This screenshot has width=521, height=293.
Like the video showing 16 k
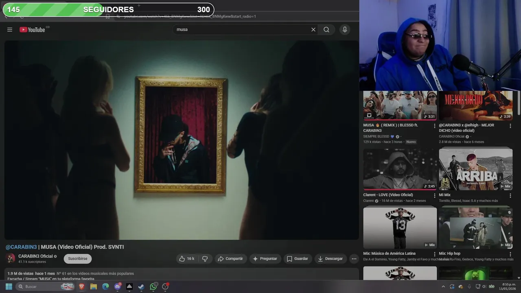[187, 259]
